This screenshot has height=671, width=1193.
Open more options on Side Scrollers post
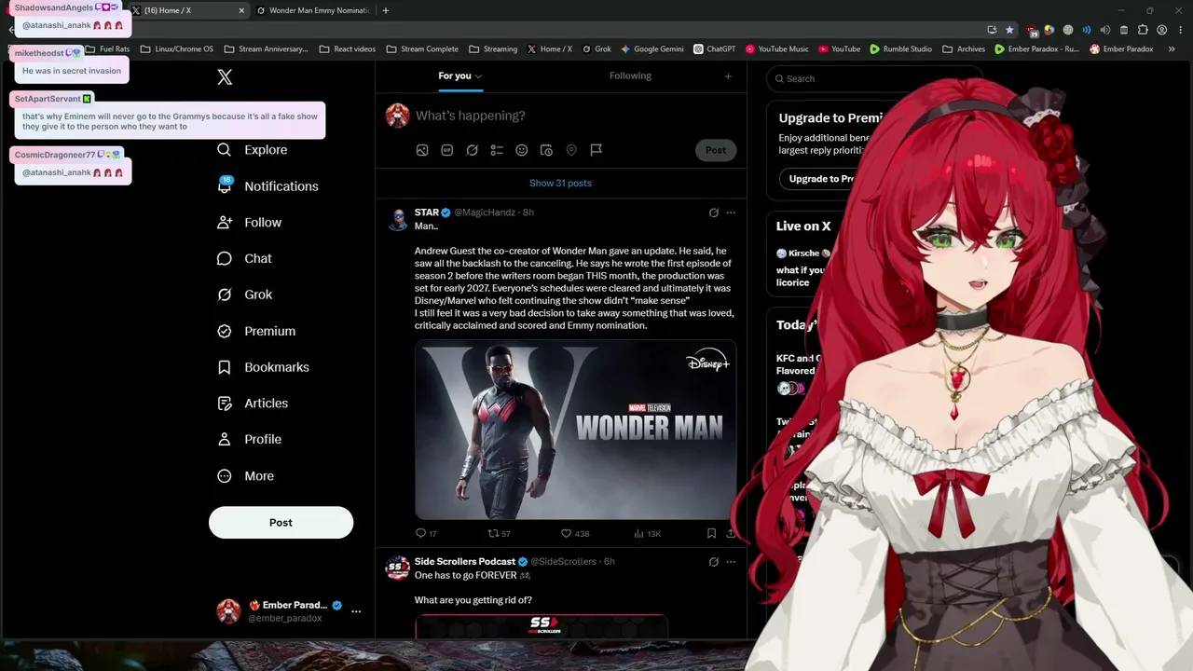click(731, 562)
